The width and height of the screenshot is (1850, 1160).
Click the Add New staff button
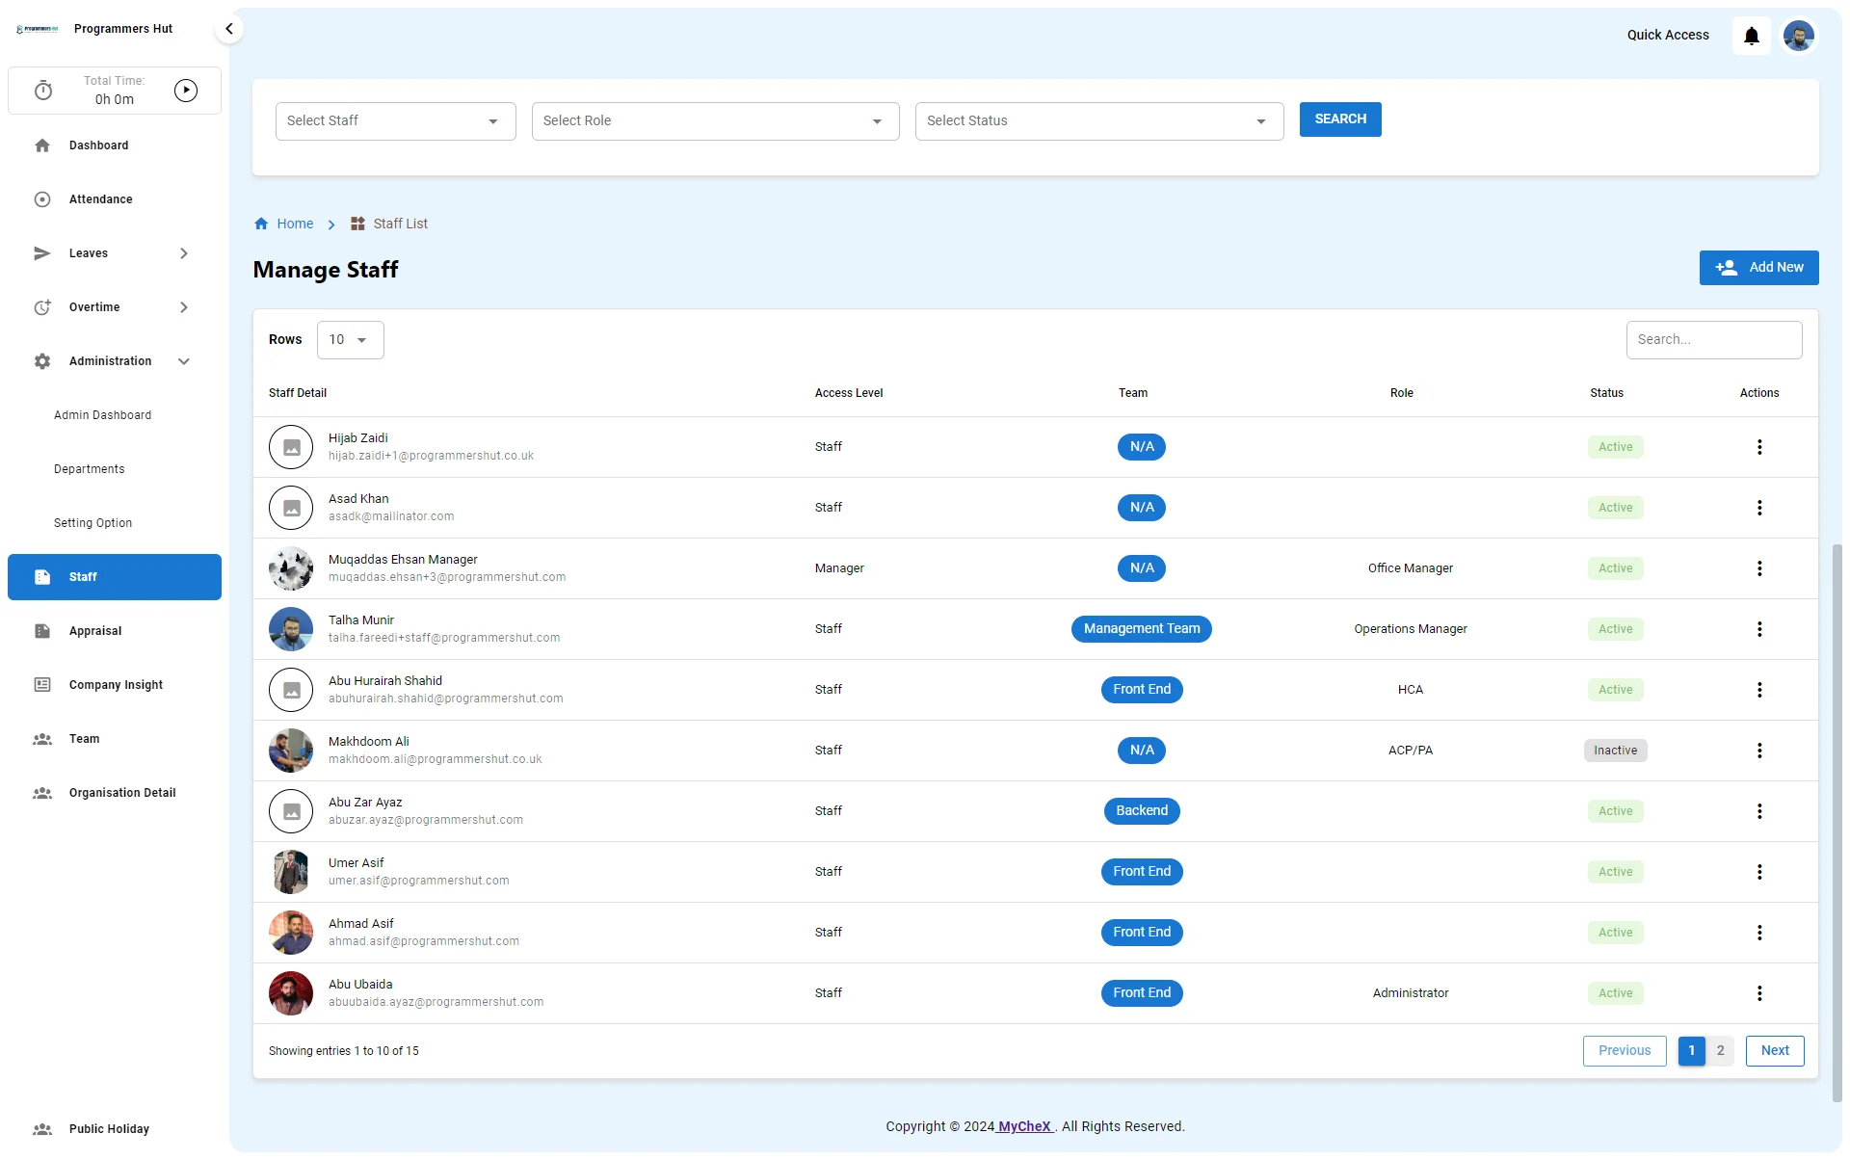click(1757, 268)
